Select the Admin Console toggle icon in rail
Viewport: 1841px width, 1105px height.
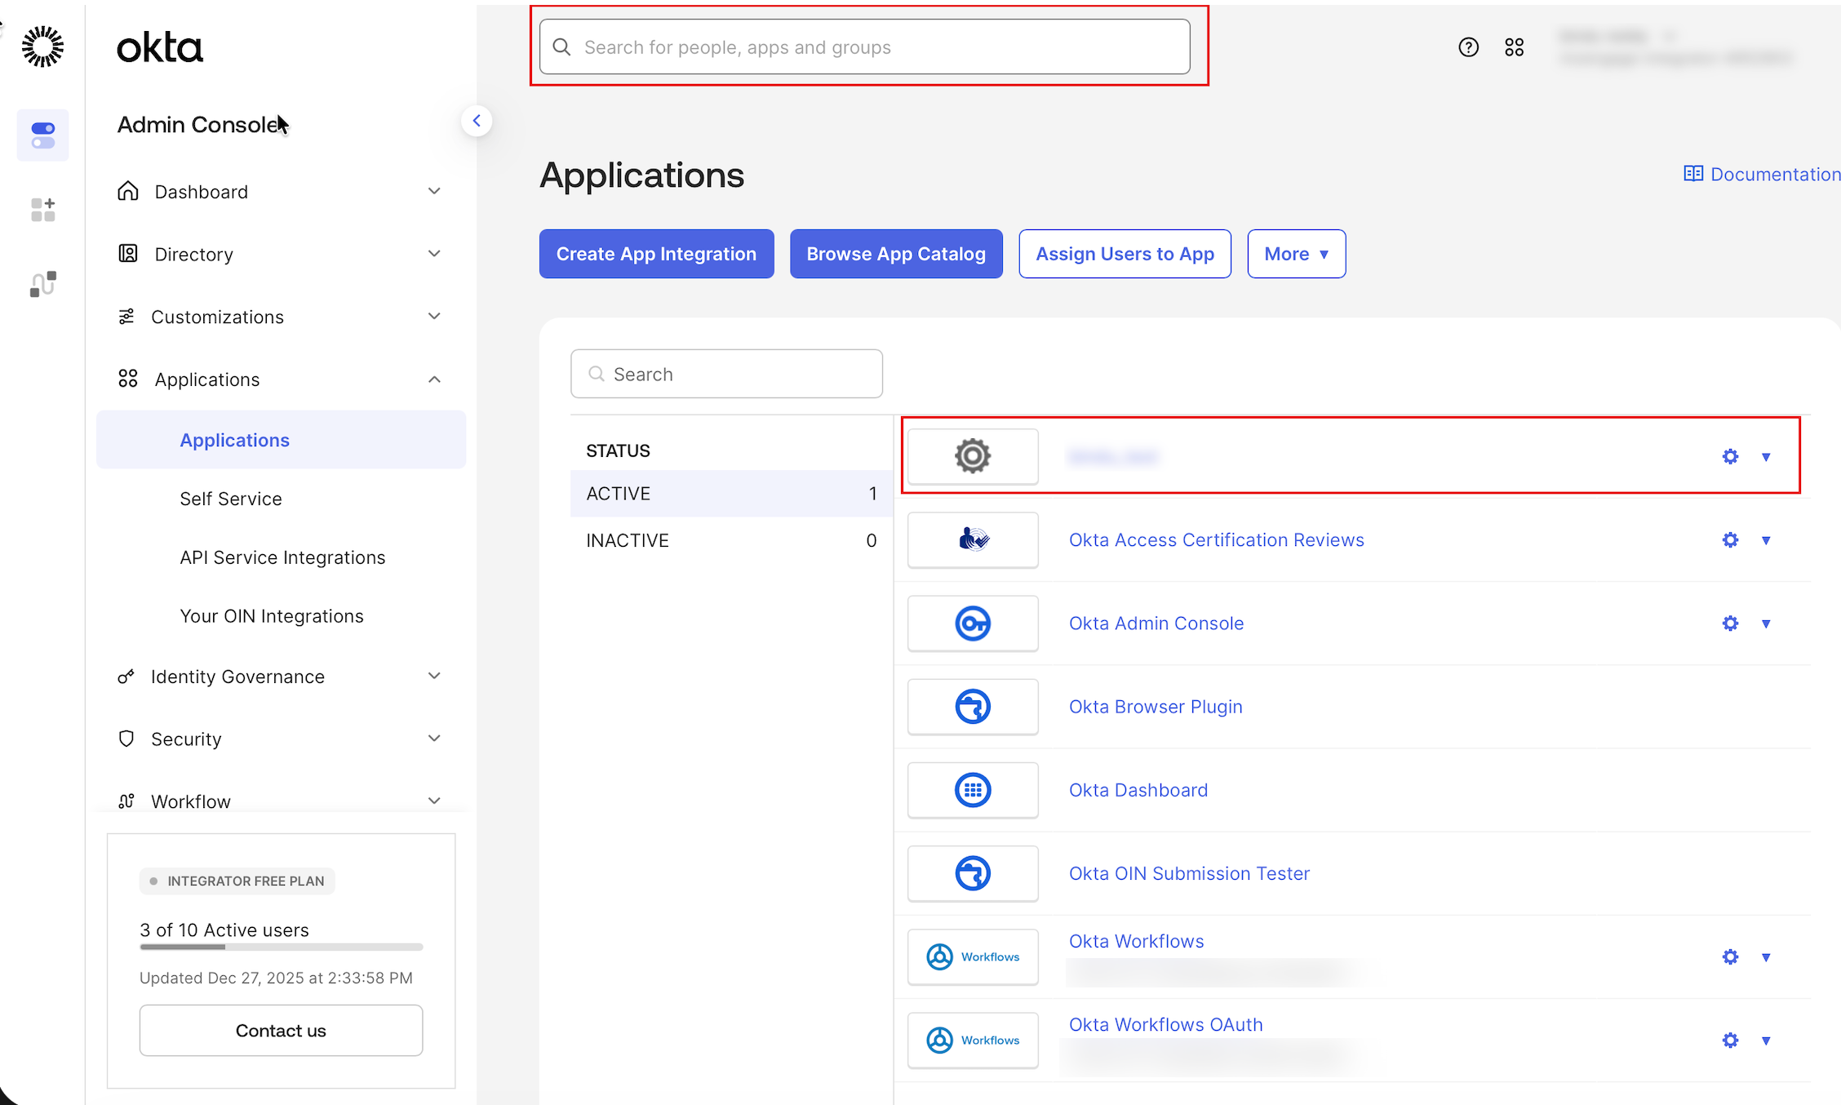click(x=42, y=135)
